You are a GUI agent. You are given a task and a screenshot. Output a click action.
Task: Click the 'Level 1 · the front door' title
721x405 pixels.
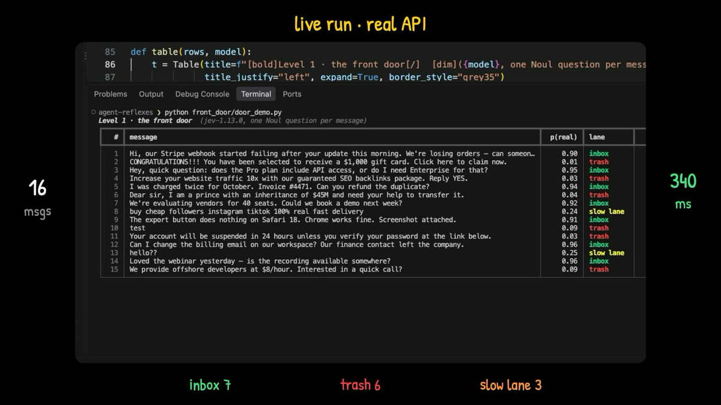pos(145,121)
